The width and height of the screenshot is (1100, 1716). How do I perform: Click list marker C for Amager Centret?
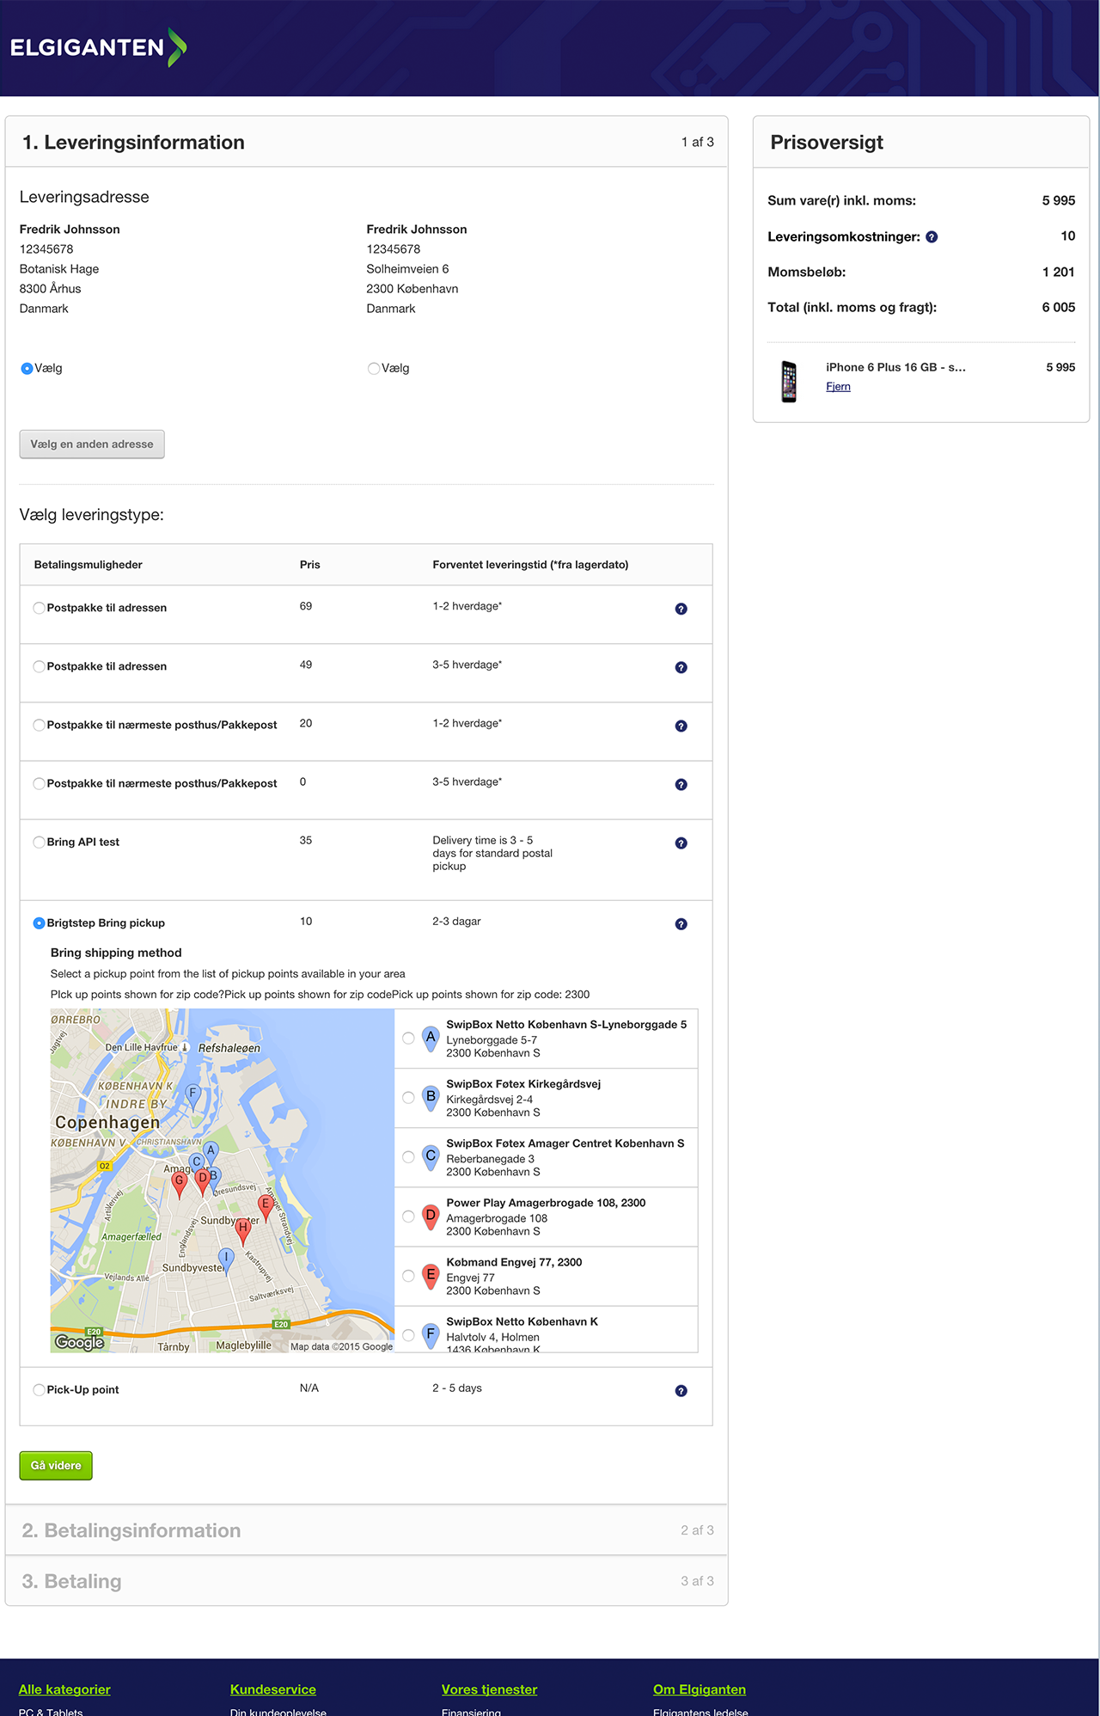[431, 1158]
